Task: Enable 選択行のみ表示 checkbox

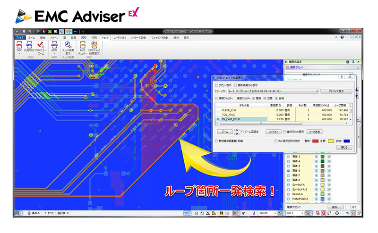Action: tap(284, 132)
